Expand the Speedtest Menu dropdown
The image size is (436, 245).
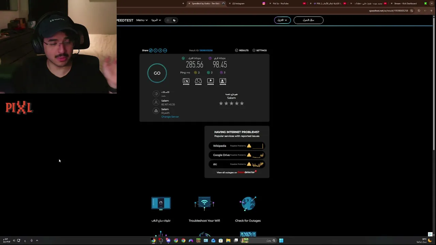click(x=142, y=20)
